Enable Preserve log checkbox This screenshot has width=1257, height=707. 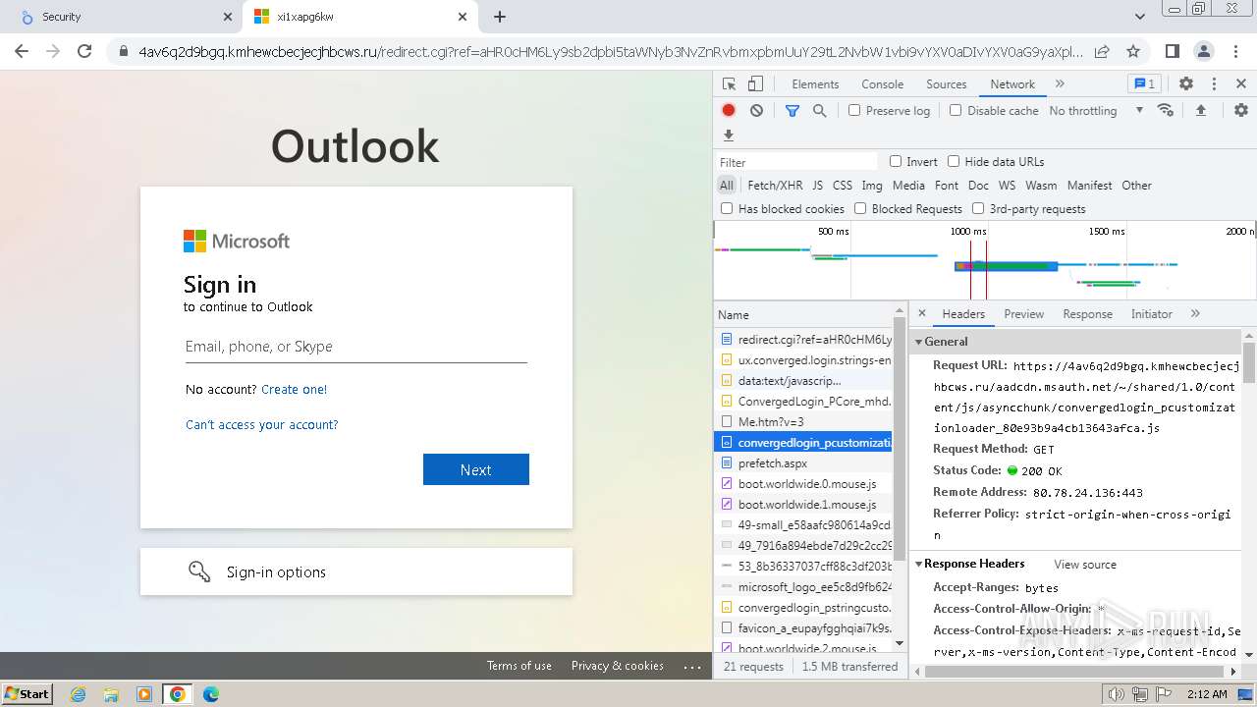pos(854,111)
